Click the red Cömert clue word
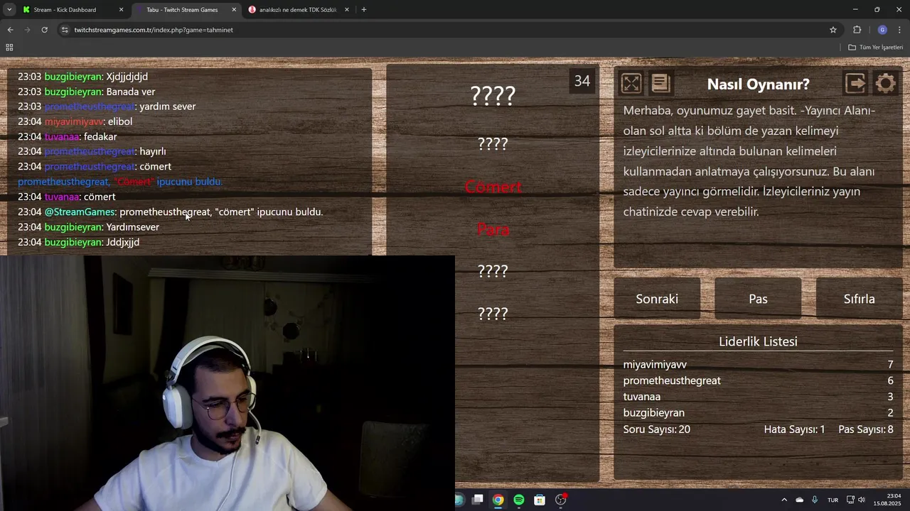Viewport: 910px width, 511px height. click(x=493, y=187)
